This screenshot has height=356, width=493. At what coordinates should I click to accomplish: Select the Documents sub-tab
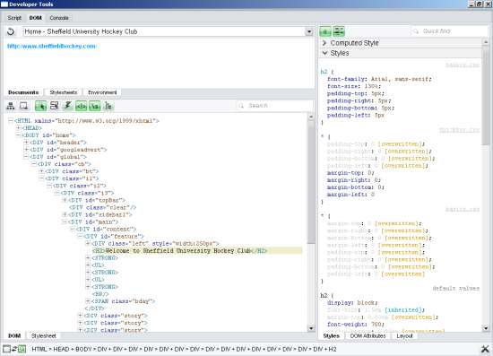click(23, 92)
